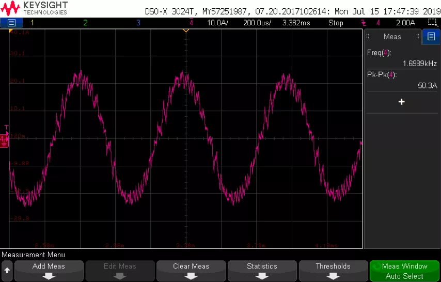Click the Keysight Technologies logo

(34, 8)
